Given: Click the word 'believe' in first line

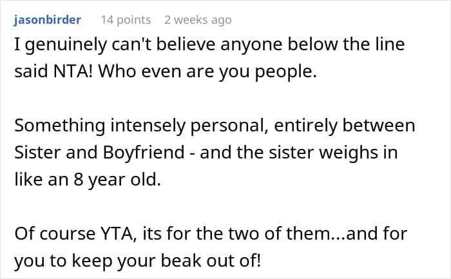Looking at the screenshot, I should coord(186,44).
